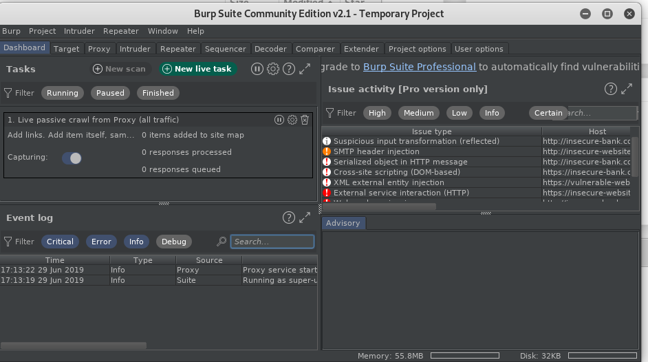
Task: Click the Event log search magnifier icon
Action: point(222,242)
